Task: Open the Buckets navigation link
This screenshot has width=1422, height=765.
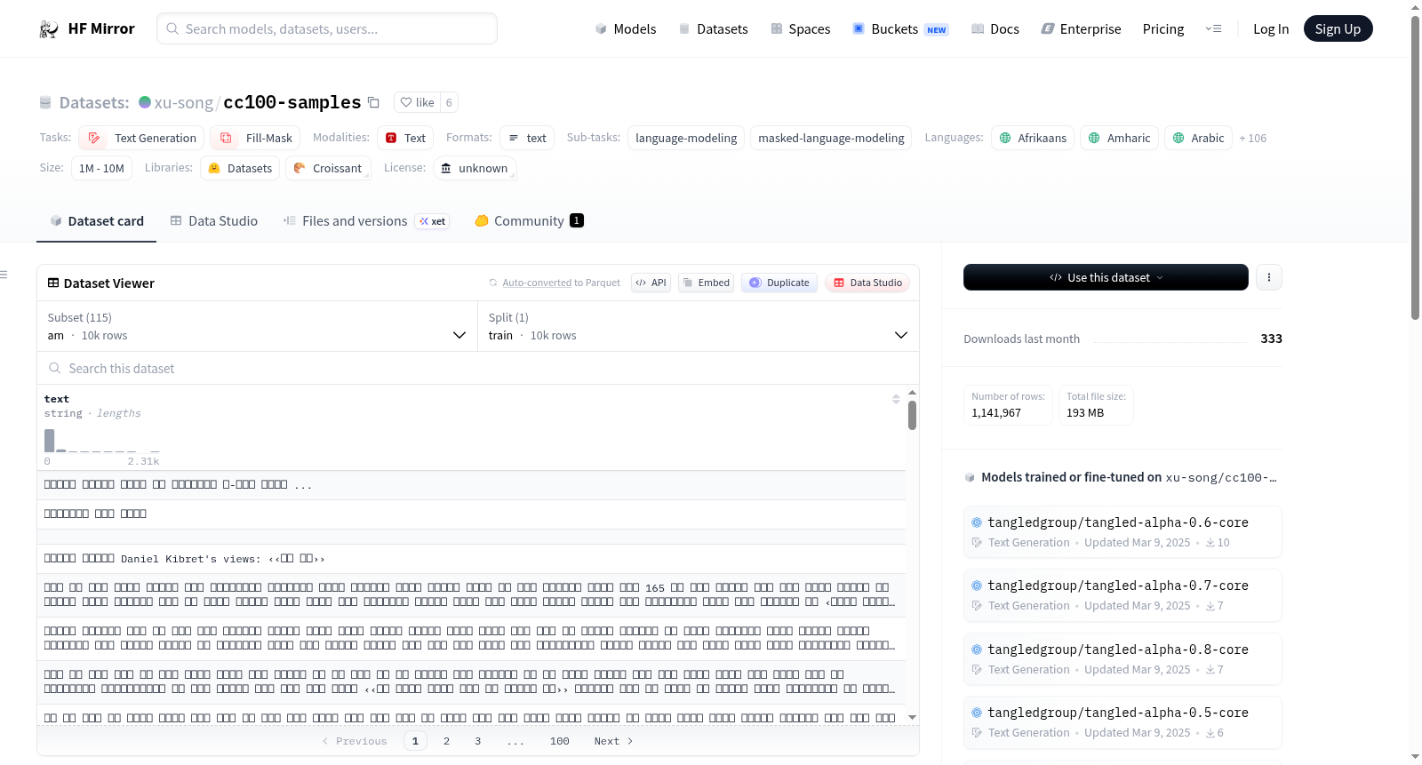Action: coord(900,29)
